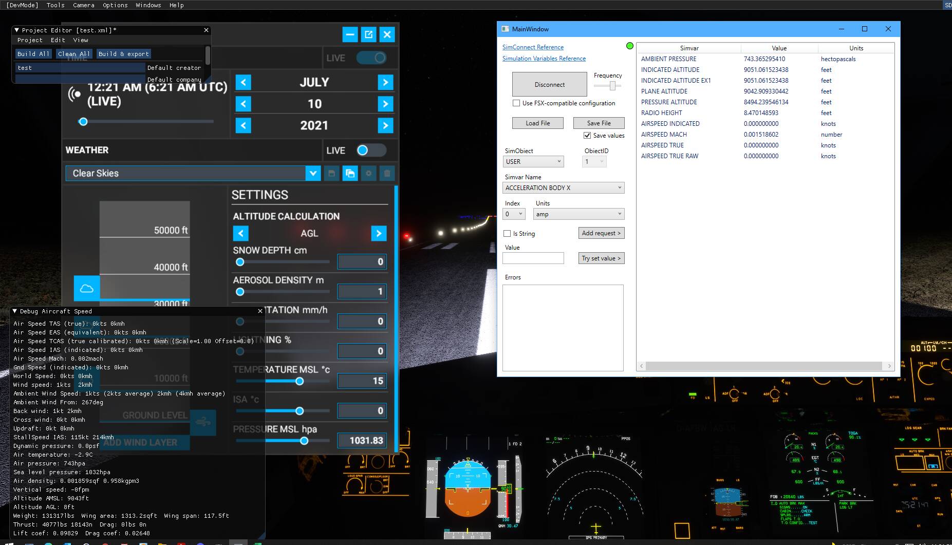Viewport: 952px width, 545px height.
Task: Open the Help menu
Action: coord(177,5)
